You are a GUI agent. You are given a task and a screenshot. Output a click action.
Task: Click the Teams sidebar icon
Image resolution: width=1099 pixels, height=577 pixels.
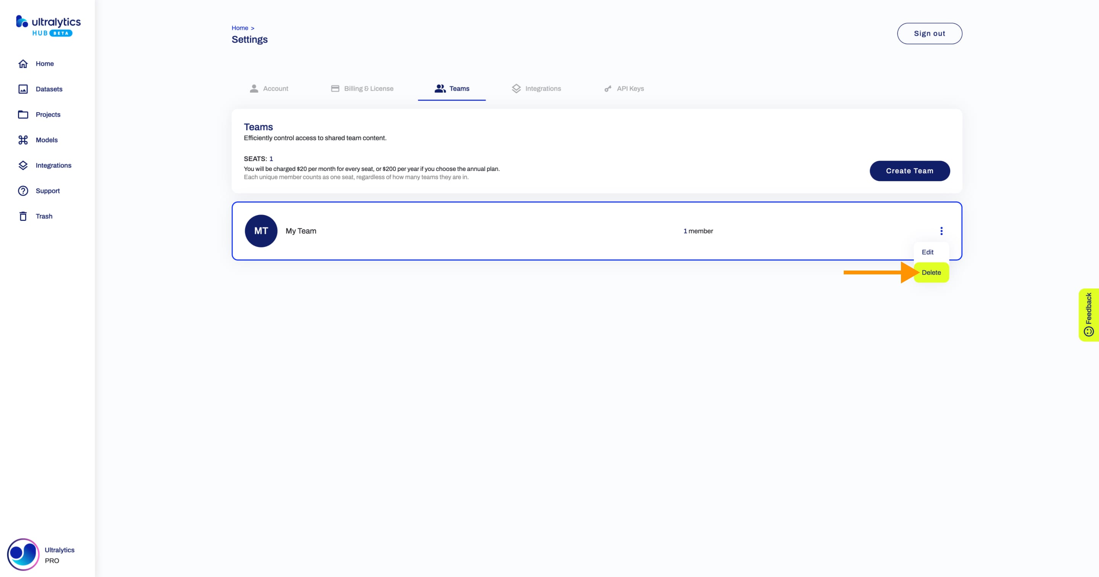click(440, 88)
